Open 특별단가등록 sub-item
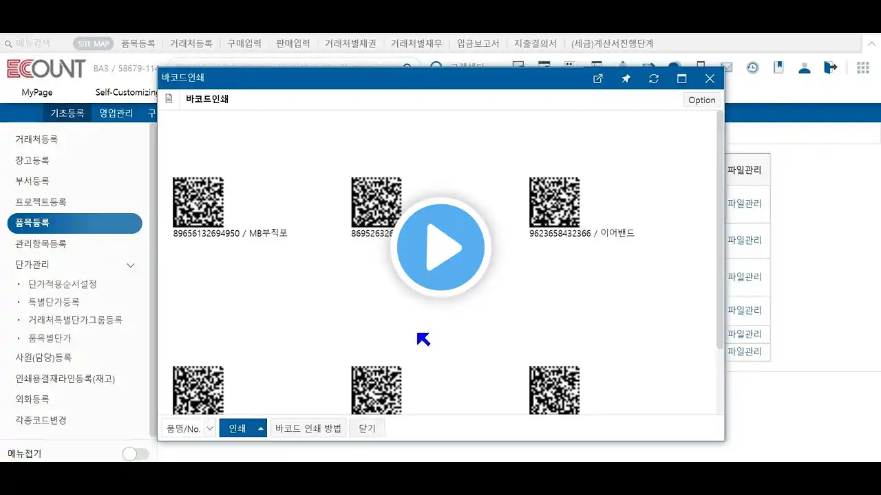The width and height of the screenshot is (881, 495). tap(54, 302)
